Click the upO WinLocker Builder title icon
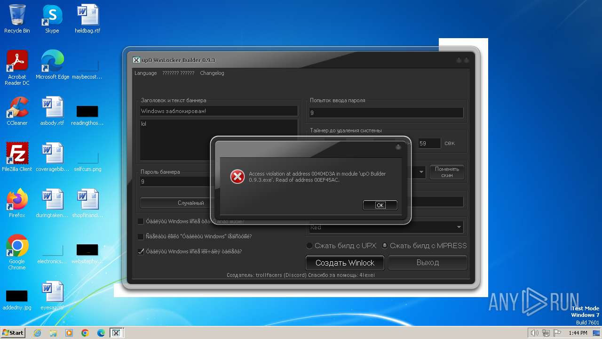The height and width of the screenshot is (339, 602). coord(136,60)
